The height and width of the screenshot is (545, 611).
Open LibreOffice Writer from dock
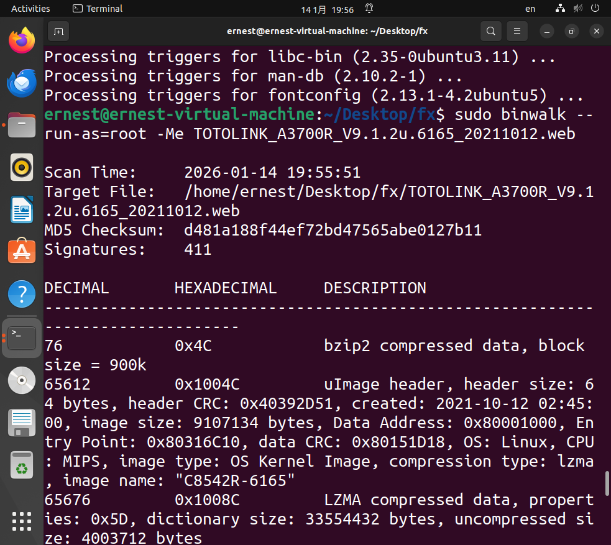(x=22, y=209)
